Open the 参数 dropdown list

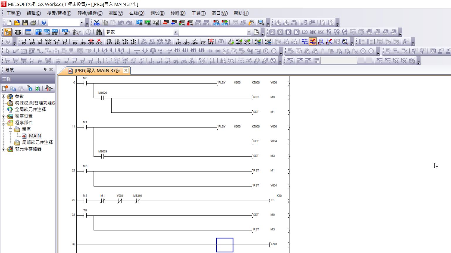tap(175, 32)
